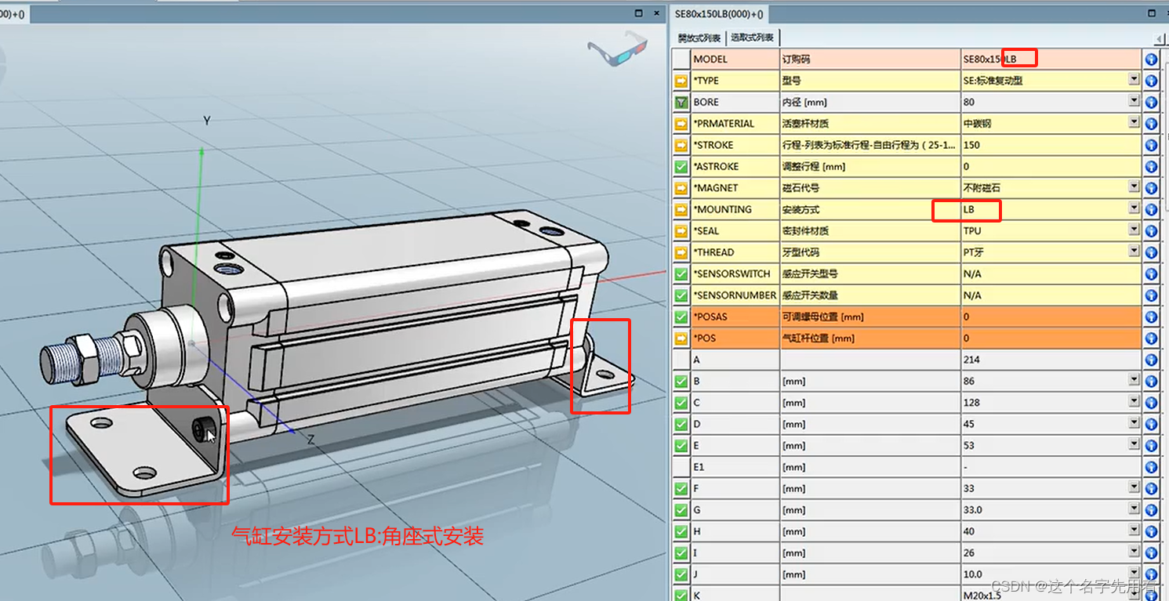1169x601 pixels.
Task: Click yellow arrow icon beside POS
Action: (x=681, y=339)
